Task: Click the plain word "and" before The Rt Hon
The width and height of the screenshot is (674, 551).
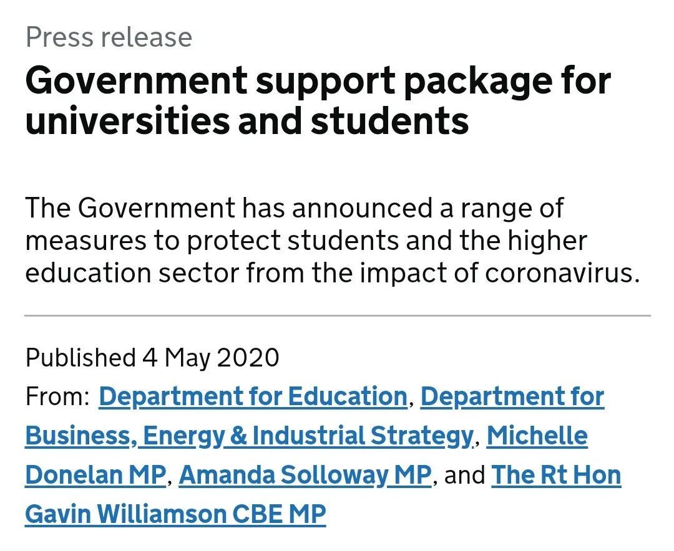Action: click(464, 476)
